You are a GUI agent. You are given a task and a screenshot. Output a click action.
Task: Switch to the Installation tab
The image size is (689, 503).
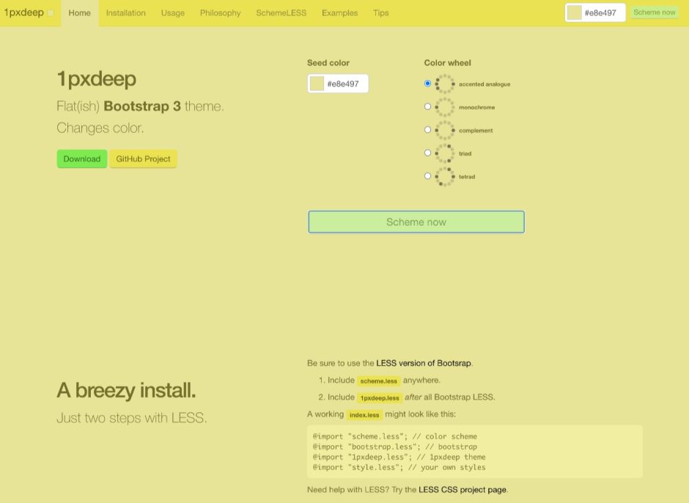click(125, 12)
